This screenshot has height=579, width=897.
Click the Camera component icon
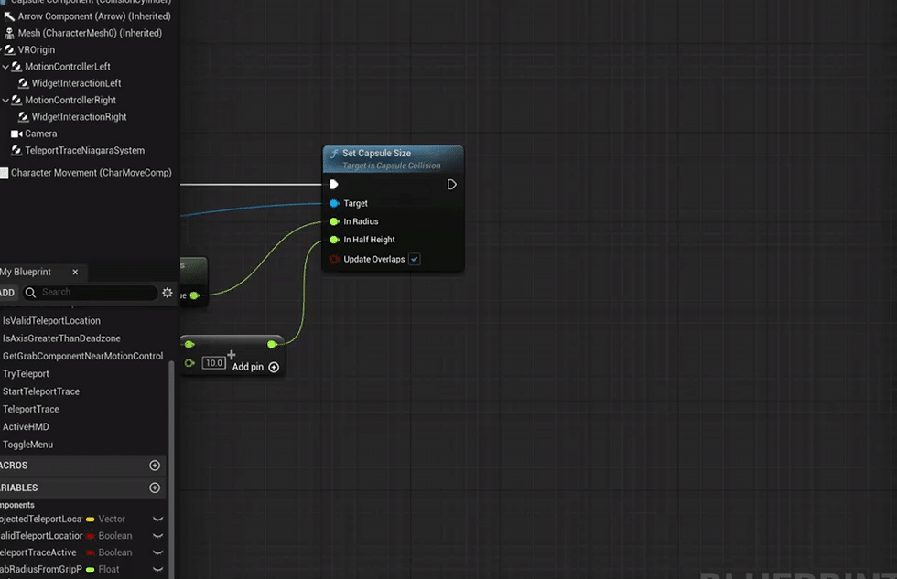[16, 134]
